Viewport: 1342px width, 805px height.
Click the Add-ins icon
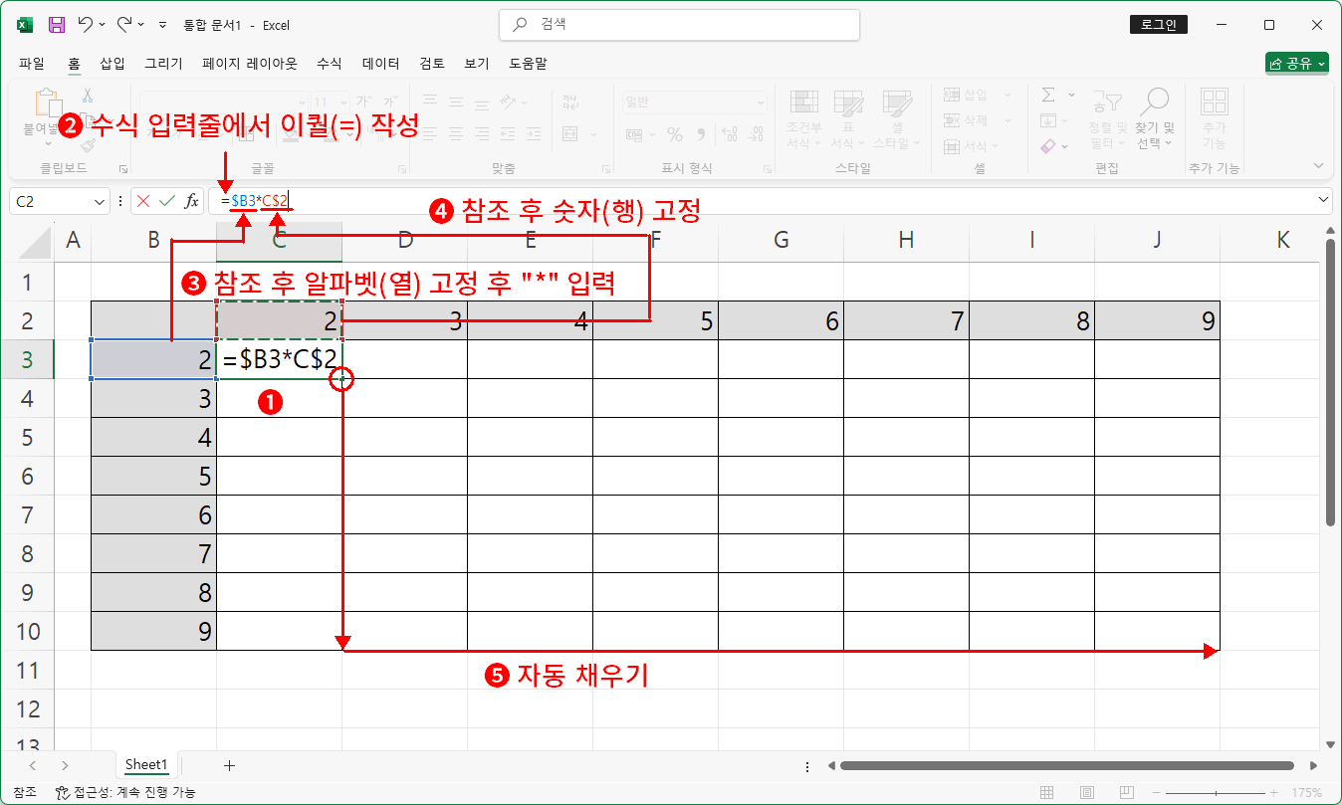click(x=1214, y=101)
